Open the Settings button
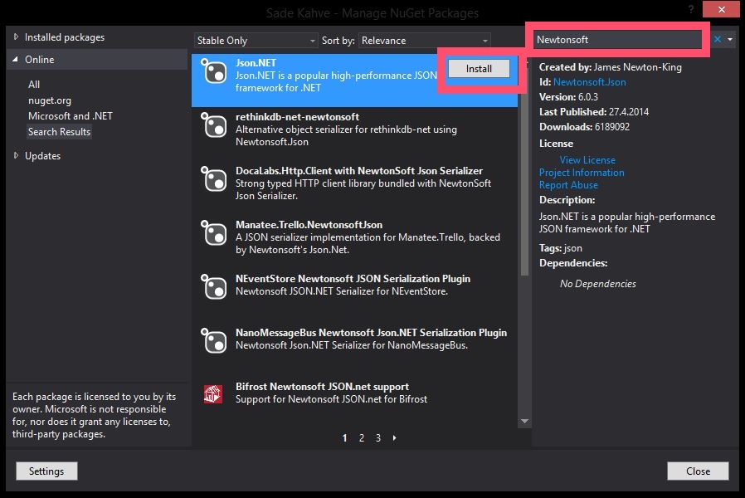This screenshot has width=745, height=498. pos(46,471)
